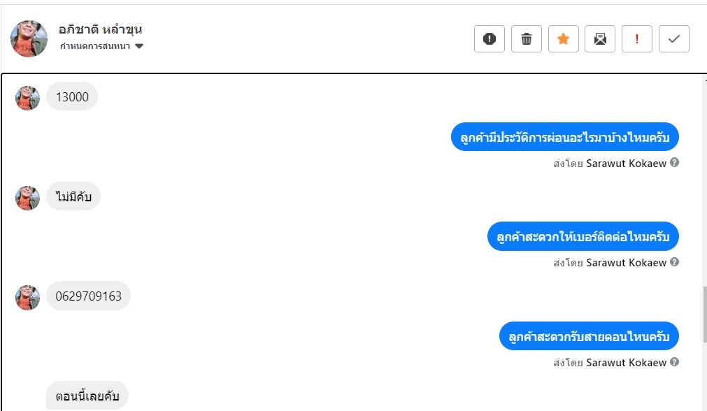Image resolution: width=707 pixels, height=411 pixels.
Task: Flag conversation with red exclamation mark
Action: tap(637, 39)
